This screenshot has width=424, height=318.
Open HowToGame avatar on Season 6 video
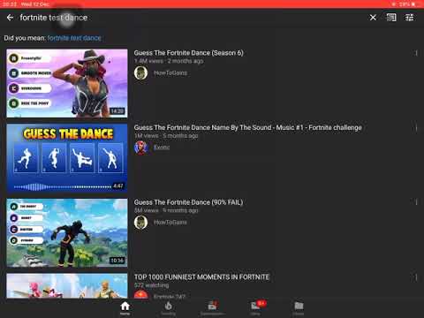coord(140,72)
